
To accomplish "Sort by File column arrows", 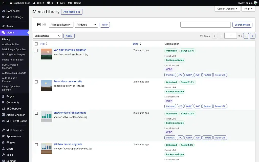I will coord(47,44).
